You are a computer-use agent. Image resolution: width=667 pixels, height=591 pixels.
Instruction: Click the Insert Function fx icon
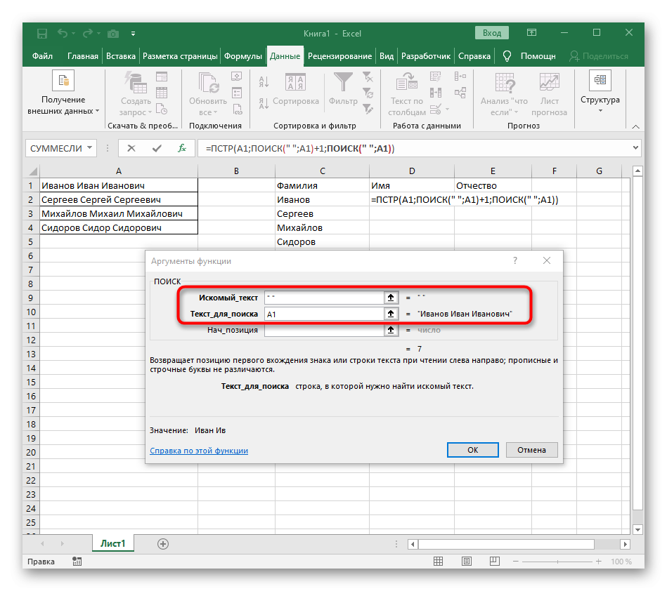(181, 149)
